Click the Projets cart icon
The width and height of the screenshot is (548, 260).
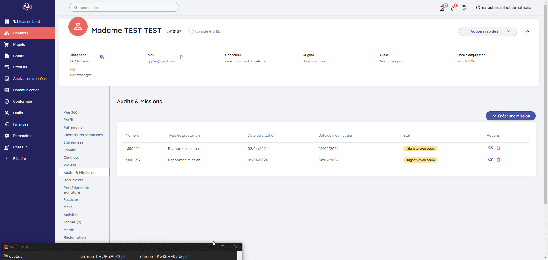7,45
